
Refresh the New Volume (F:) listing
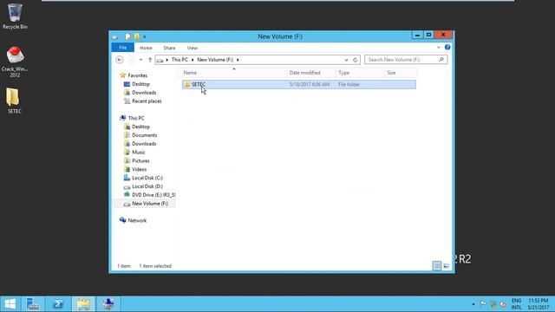(355, 60)
